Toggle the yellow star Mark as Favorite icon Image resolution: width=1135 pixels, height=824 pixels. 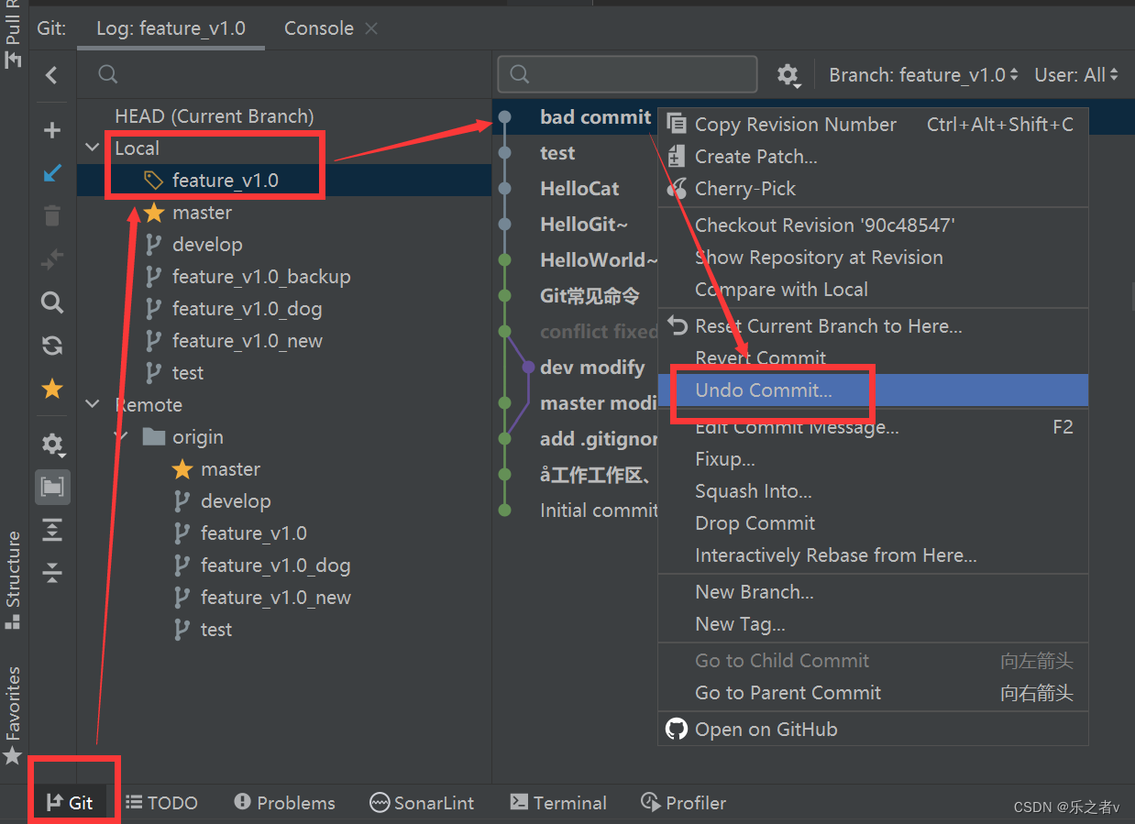tap(52, 389)
